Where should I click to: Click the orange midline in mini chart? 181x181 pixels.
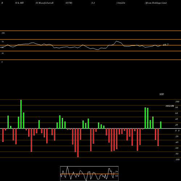pyautogui.click(x=89, y=174)
